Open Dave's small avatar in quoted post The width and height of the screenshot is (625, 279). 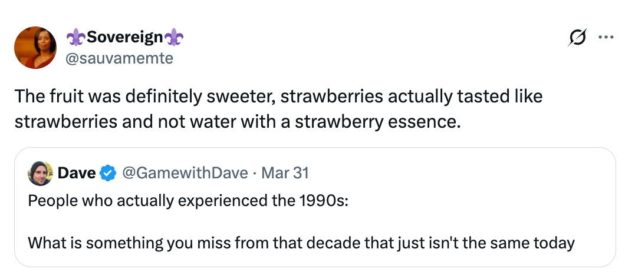coord(41,173)
